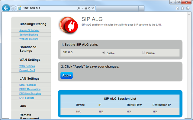Open the browser Tools gear icon
The height and width of the screenshot is (120, 193).
tap(188, 8)
